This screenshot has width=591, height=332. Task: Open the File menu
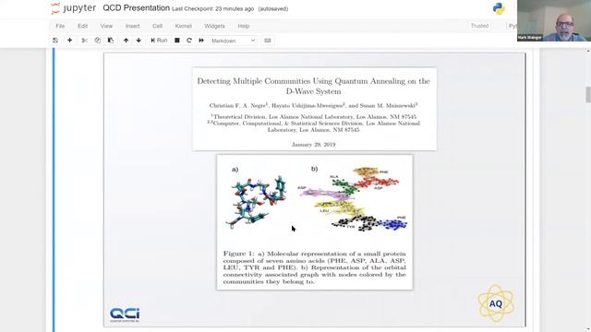[x=60, y=26]
